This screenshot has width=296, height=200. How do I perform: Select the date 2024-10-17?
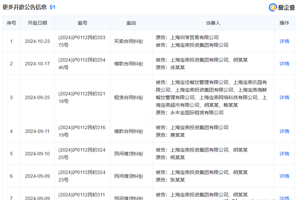[37, 64]
